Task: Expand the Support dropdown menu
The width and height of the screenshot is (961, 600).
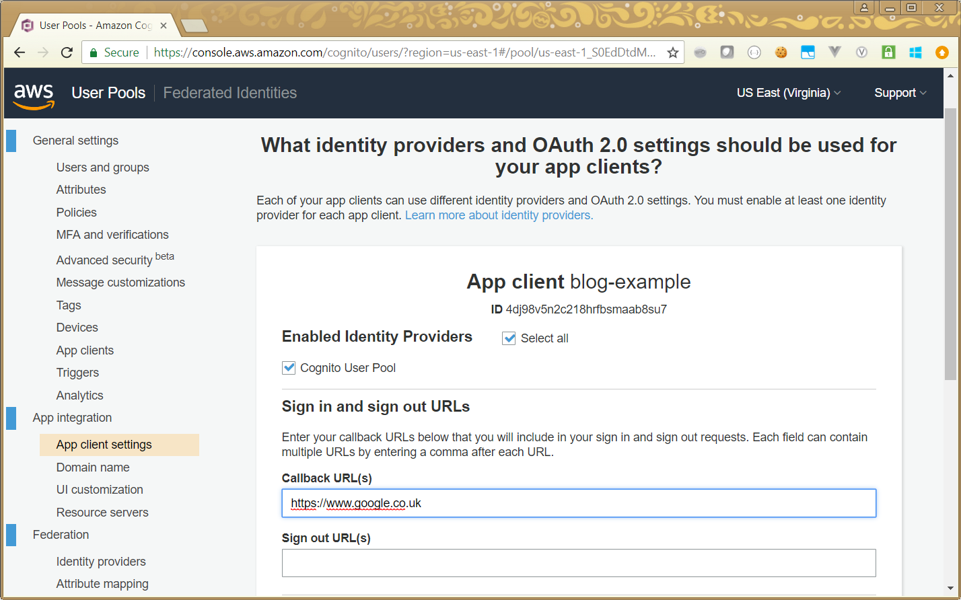Action: 900,93
